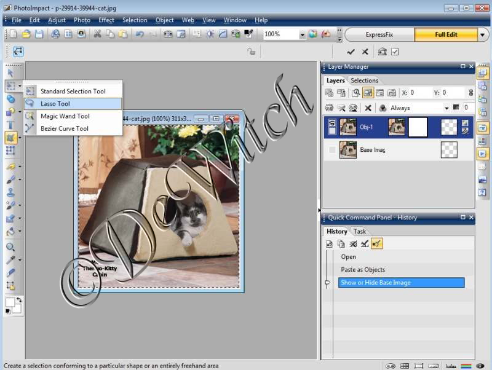Open dropdown arrow beside Full Edit
This screenshot has width=492, height=370.
point(482,34)
